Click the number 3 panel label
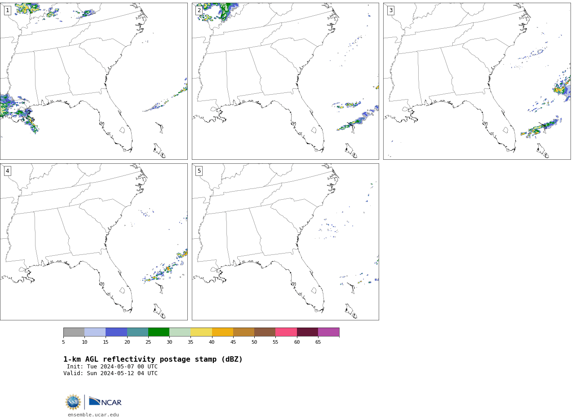The image size is (575, 420). coord(391,10)
